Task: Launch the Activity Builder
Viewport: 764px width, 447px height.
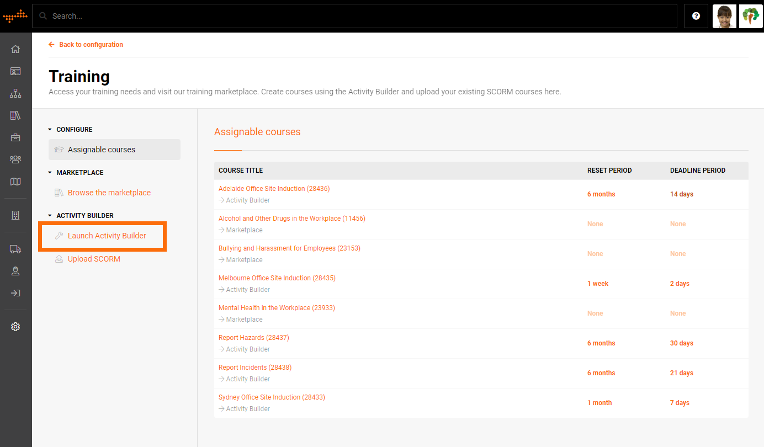Action: [107, 236]
